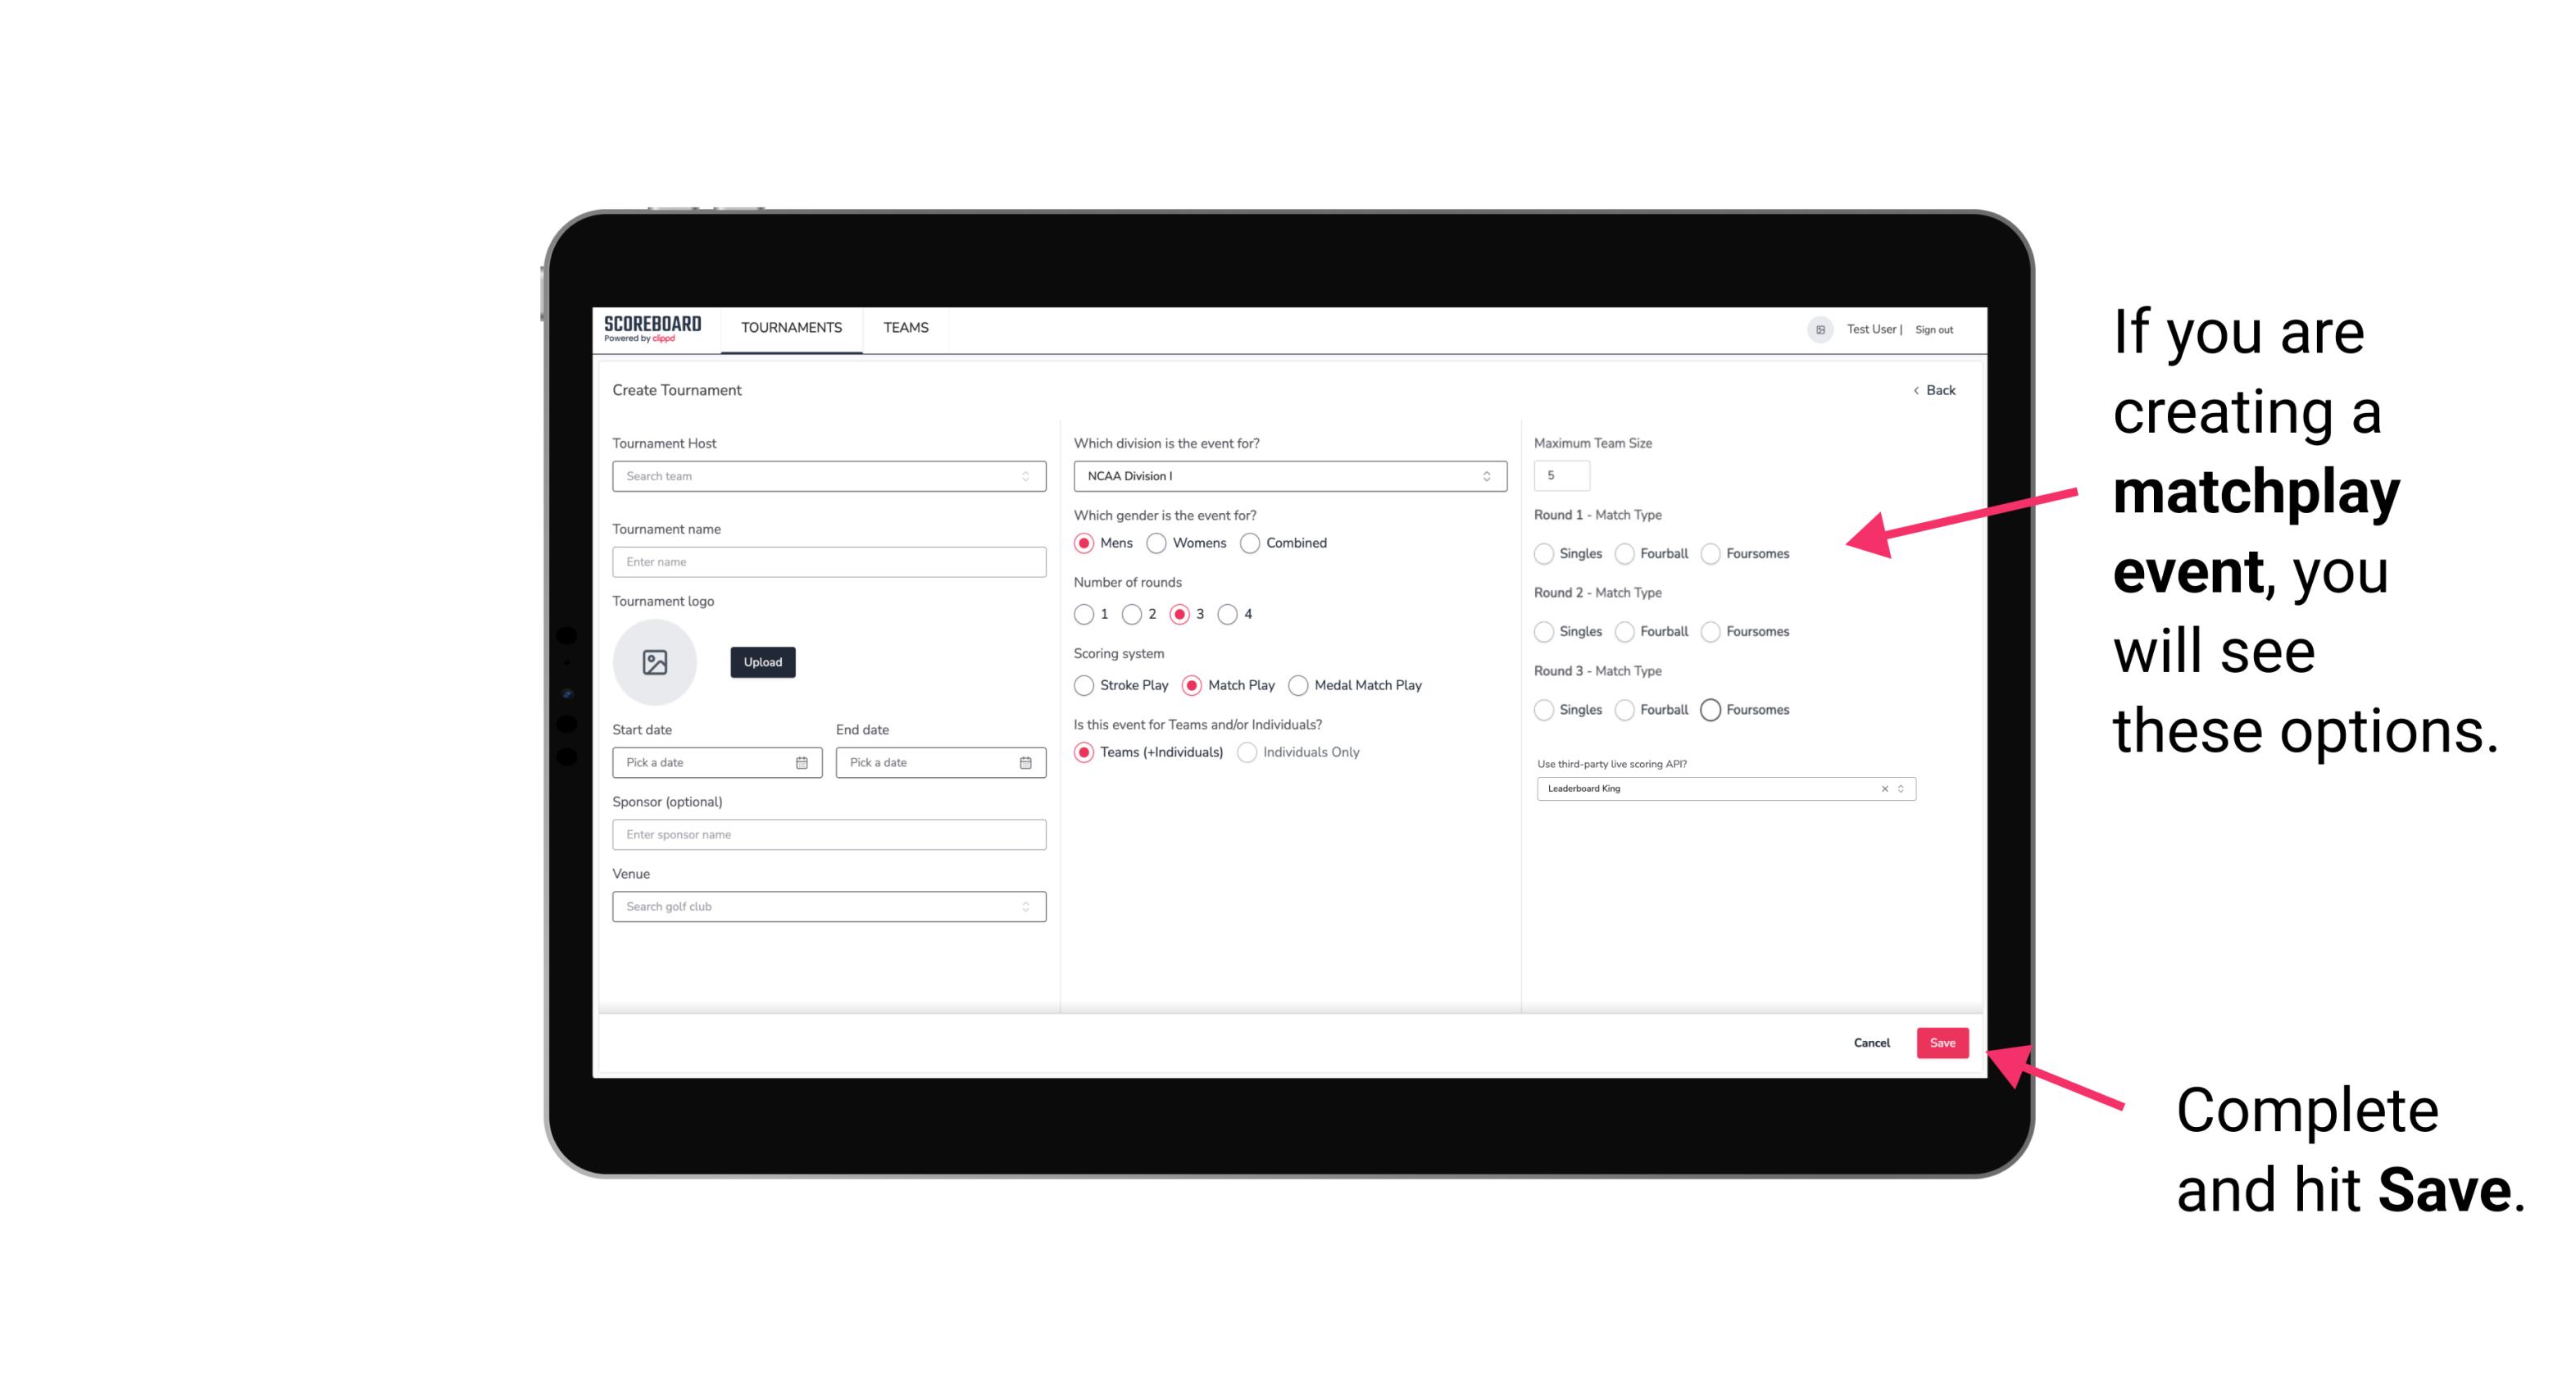The width and height of the screenshot is (2576, 1386).
Task: Click the third-party API remove icon
Action: pos(1885,788)
